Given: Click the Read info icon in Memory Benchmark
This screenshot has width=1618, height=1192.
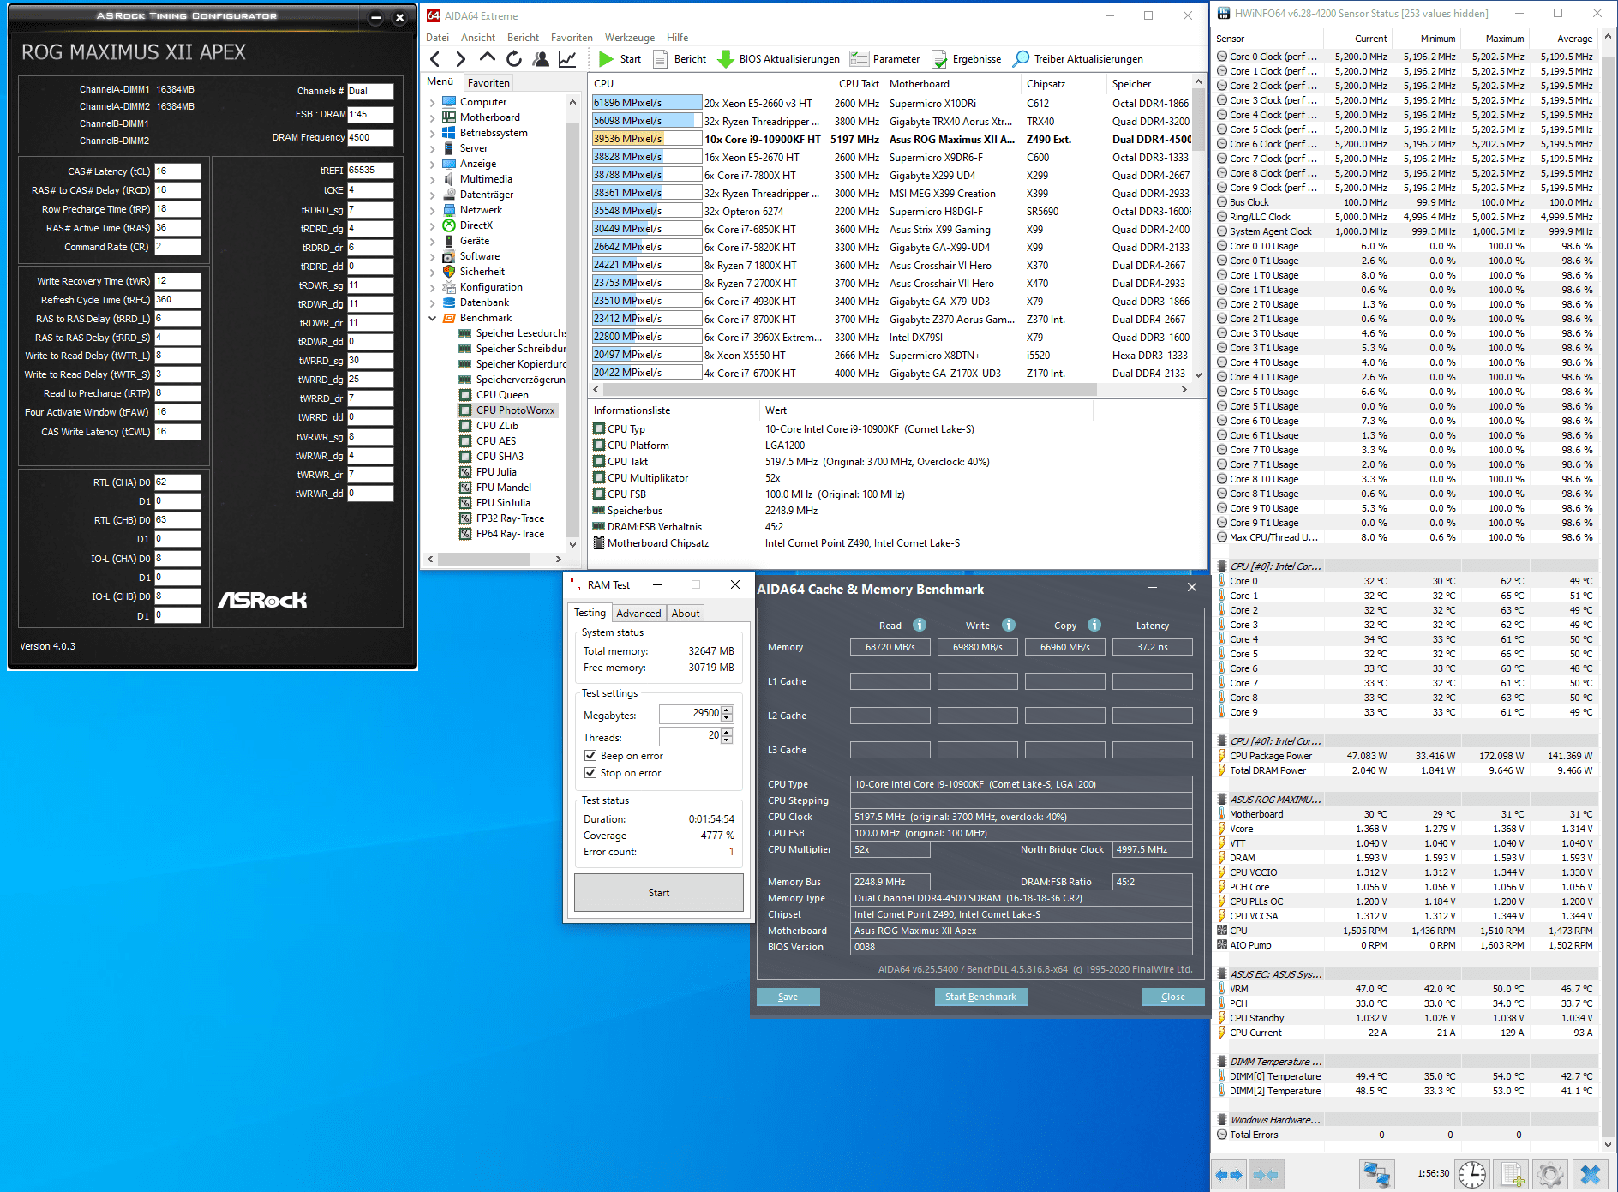Looking at the screenshot, I should coord(920,625).
